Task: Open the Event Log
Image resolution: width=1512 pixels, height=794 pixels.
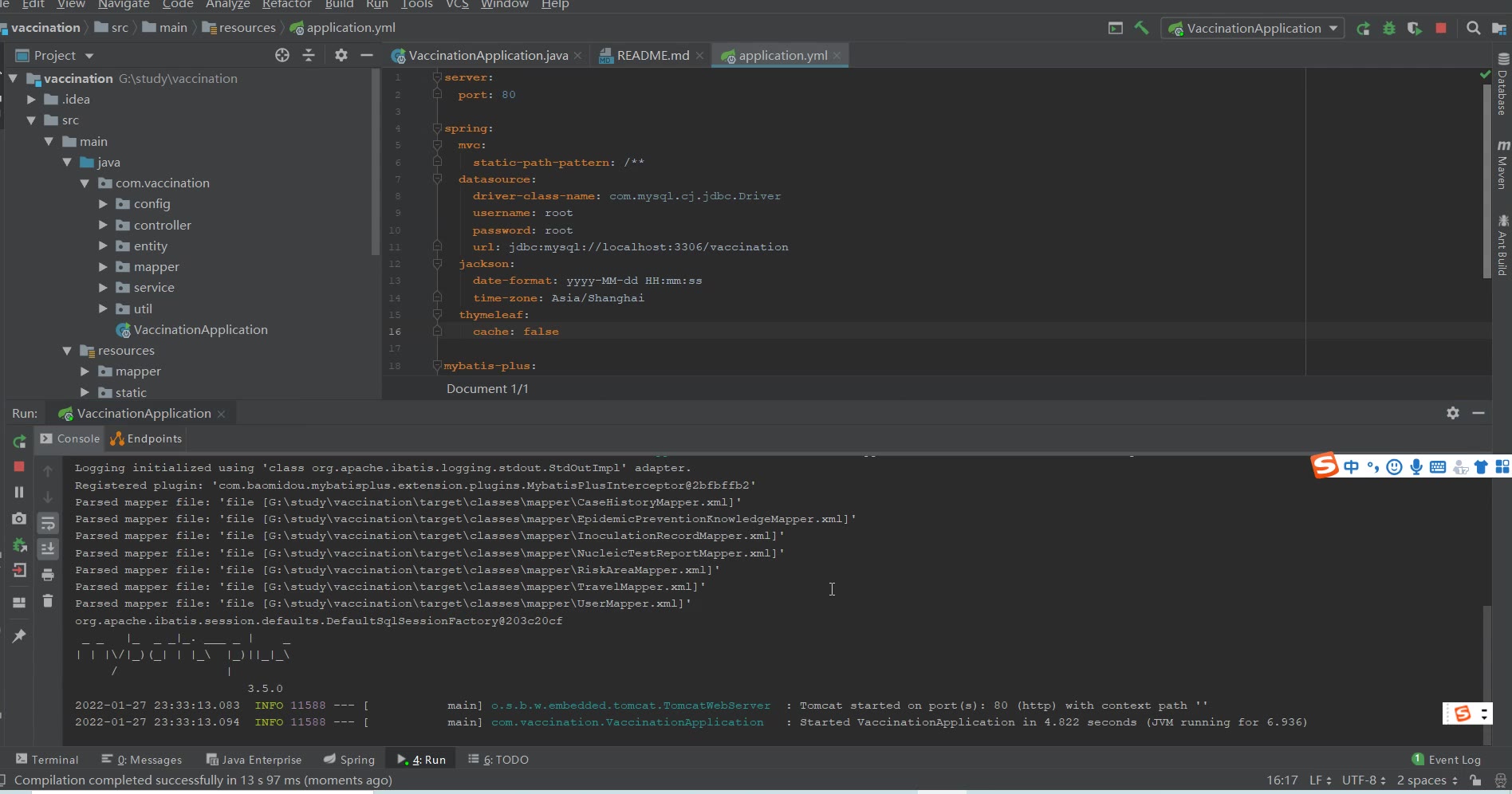Action: point(1446,760)
